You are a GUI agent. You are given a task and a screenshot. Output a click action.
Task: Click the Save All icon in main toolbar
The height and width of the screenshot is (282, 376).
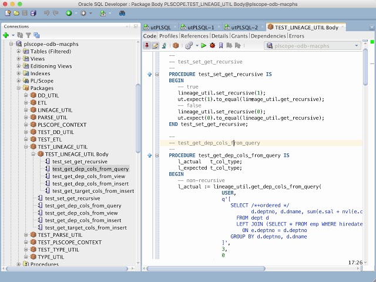coord(33,13)
